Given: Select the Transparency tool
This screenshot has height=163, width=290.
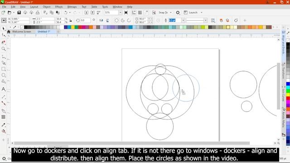Looking at the screenshot, I should (x=3, y=117).
